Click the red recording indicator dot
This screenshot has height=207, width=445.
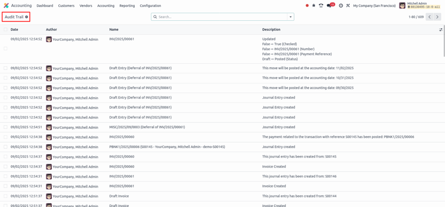click(x=307, y=6)
